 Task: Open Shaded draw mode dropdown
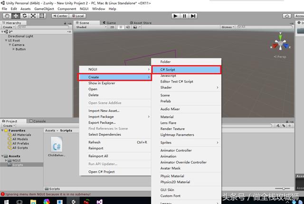click(91, 27)
